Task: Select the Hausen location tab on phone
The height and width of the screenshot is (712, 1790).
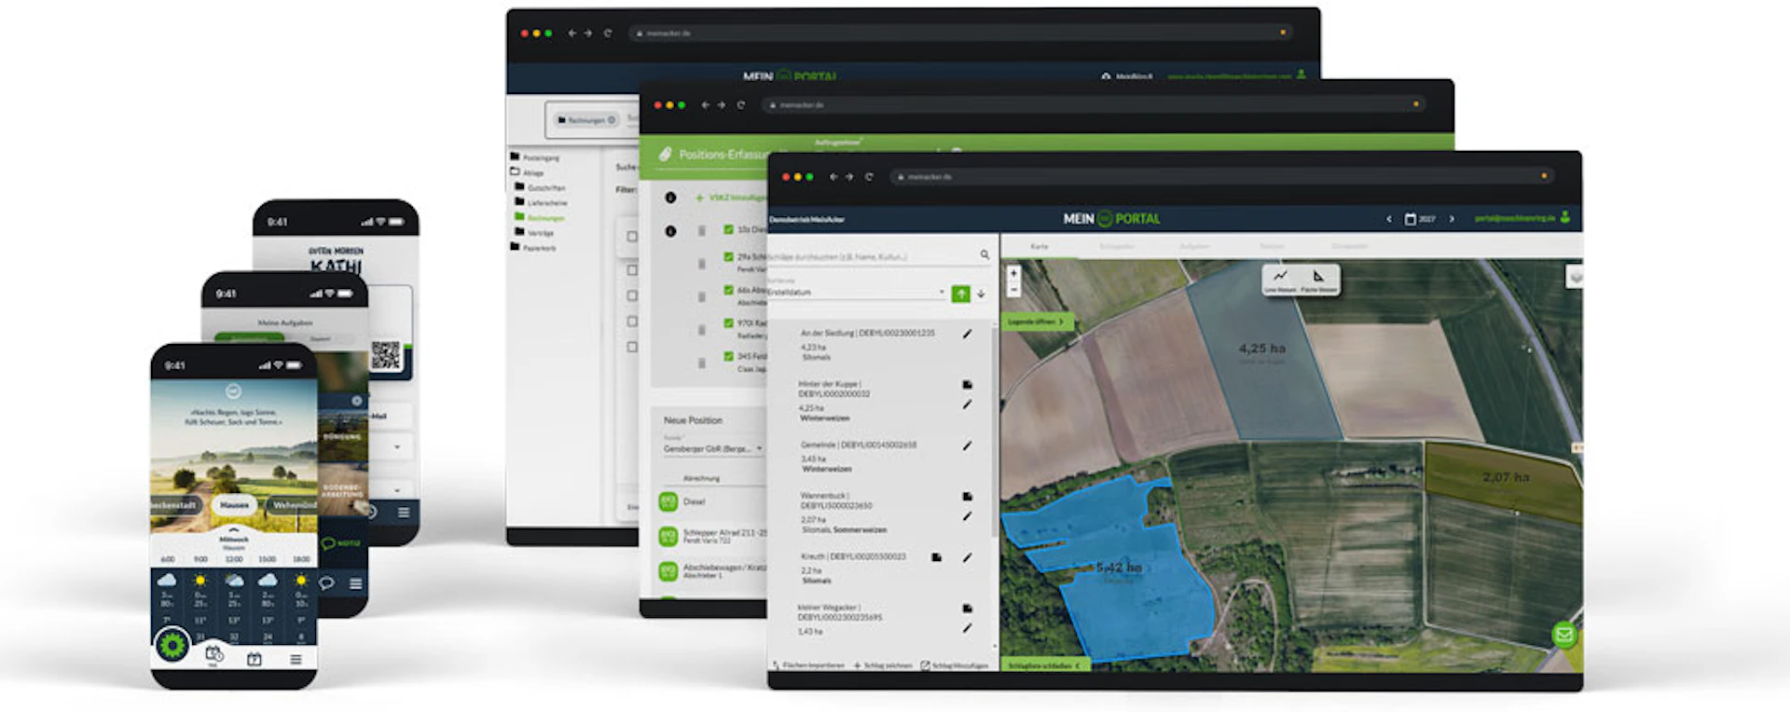Action: (x=234, y=505)
